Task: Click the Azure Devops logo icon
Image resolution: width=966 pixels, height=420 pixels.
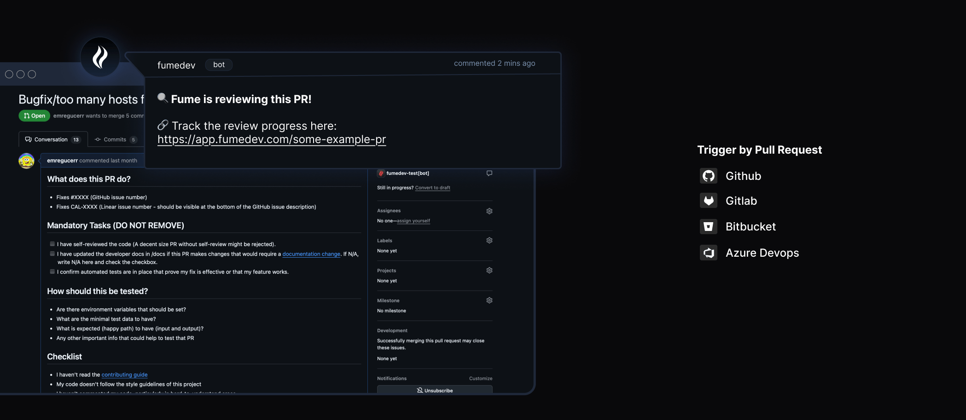Action: 709,253
